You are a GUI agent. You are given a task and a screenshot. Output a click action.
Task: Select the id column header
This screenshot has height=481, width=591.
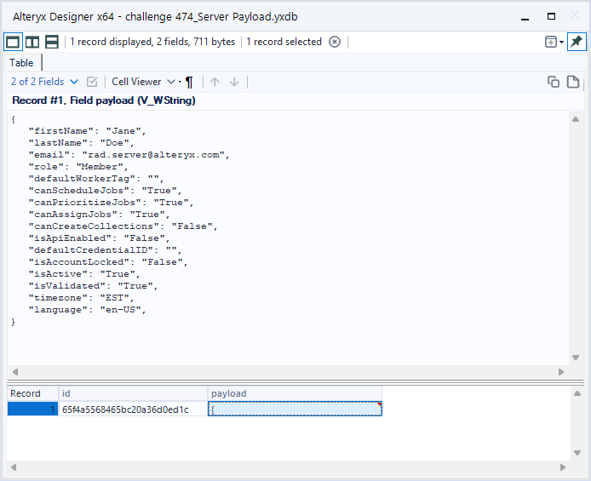133,393
